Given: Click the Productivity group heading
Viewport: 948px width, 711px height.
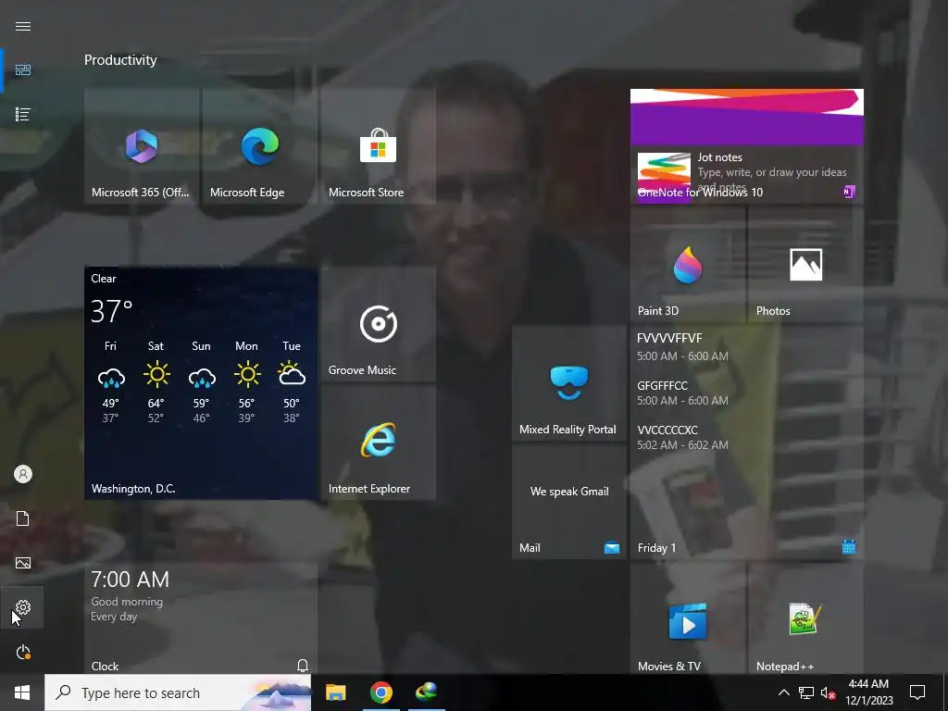Looking at the screenshot, I should (x=120, y=60).
